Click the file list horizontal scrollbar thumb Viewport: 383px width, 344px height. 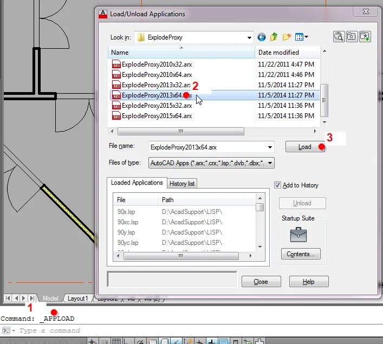[181, 131]
